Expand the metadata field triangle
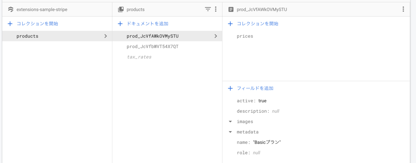Image resolution: width=416 pixels, height=163 pixels. coord(230,132)
